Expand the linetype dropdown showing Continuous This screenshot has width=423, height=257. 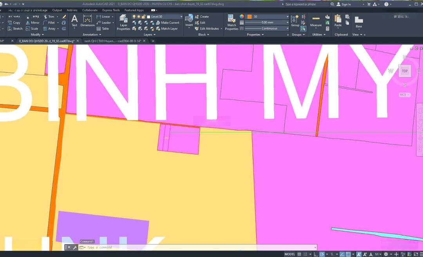pos(287,28)
